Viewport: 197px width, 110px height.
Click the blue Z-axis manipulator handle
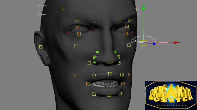click(x=154, y=43)
